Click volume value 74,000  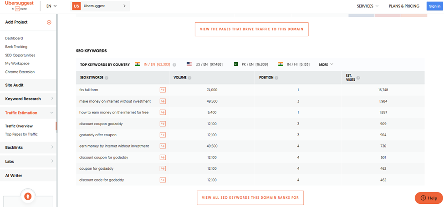[x=212, y=90]
